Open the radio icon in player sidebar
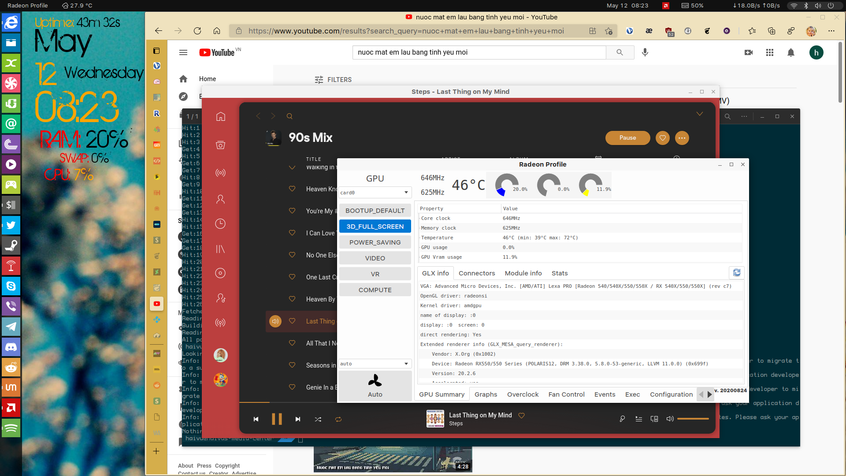Screen dimensions: 846x476 click(221, 173)
